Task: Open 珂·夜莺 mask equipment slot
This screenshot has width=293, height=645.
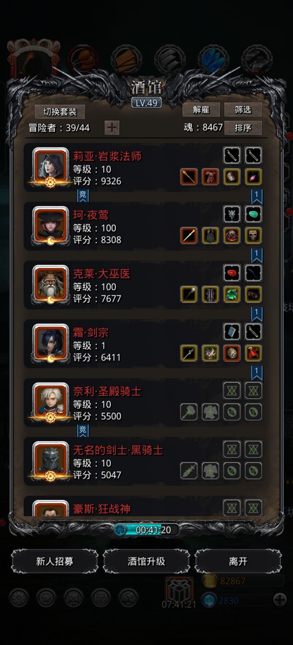Action: [253, 236]
